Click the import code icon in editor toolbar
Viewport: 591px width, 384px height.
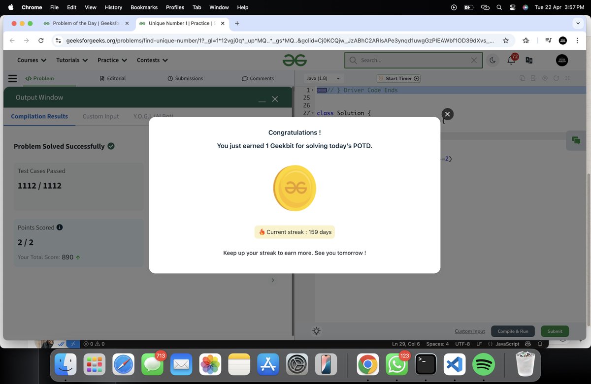click(x=533, y=78)
